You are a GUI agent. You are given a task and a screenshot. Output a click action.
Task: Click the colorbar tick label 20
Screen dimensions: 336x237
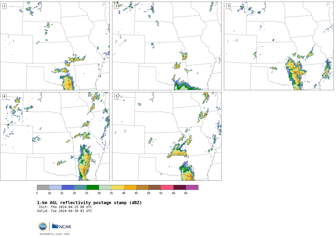[74, 193]
